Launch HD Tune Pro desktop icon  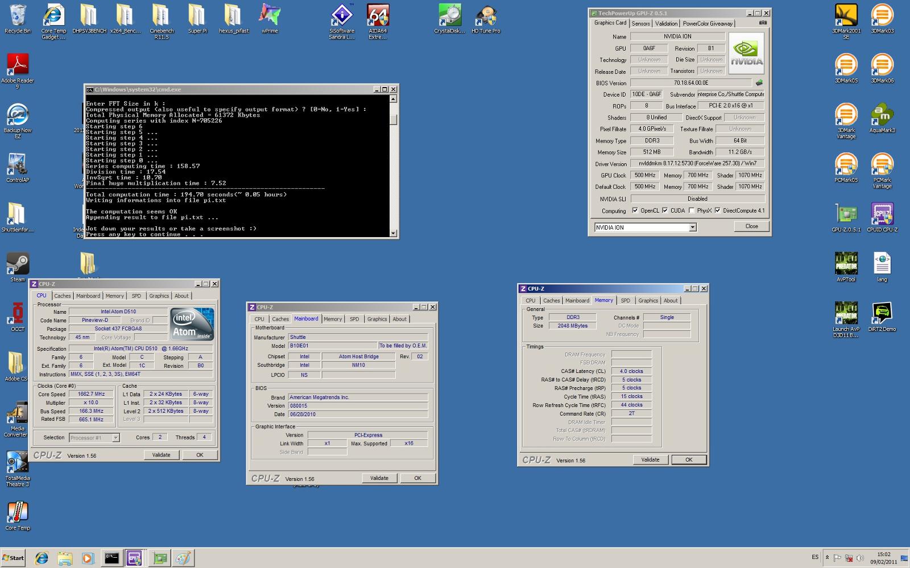[x=486, y=19]
